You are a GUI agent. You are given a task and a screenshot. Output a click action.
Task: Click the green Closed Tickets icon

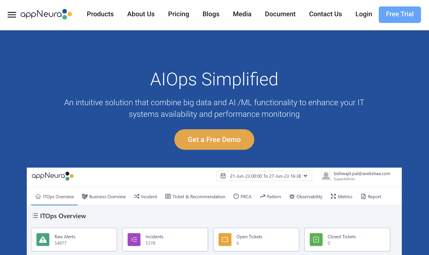coord(316,239)
